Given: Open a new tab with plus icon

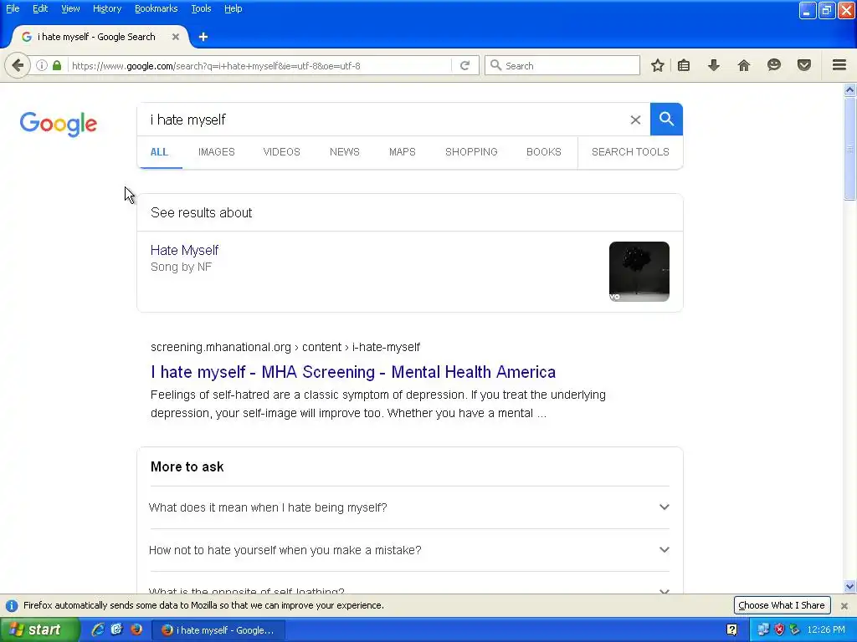Looking at the screenshot, I should tap(203, 37).
